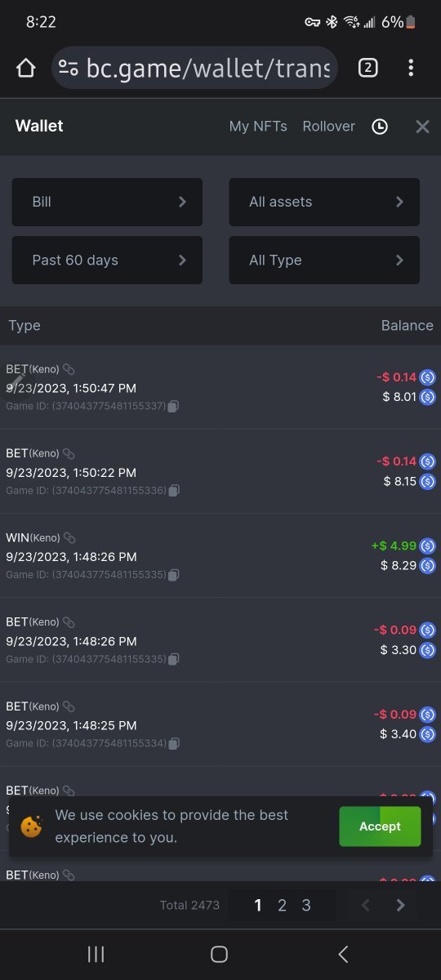Switch to My NFTs tab

point(258,127)
